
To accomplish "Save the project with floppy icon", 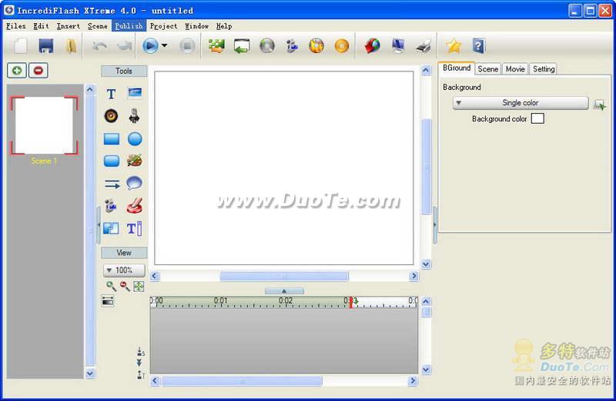I will 46,46.
